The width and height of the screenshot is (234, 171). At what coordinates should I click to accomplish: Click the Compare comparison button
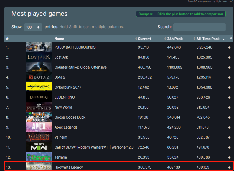[181, 14]
